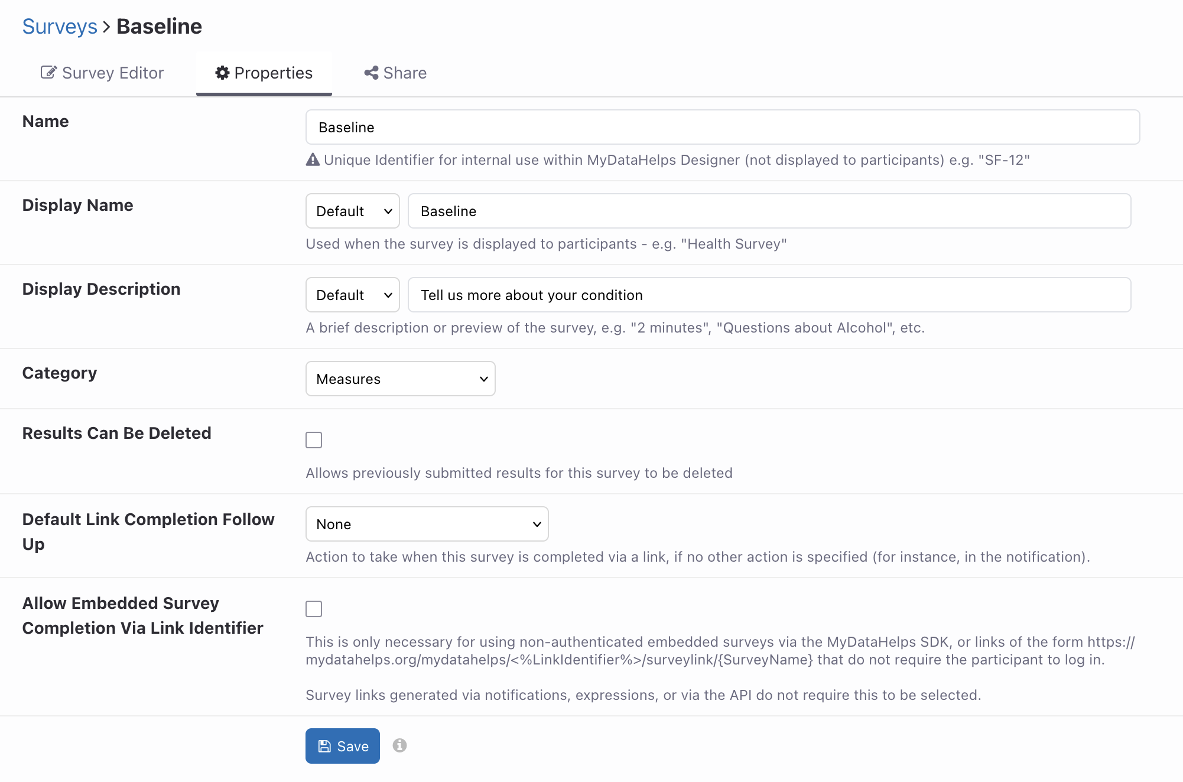Click the Display Name text field

[x=769, y=211]
